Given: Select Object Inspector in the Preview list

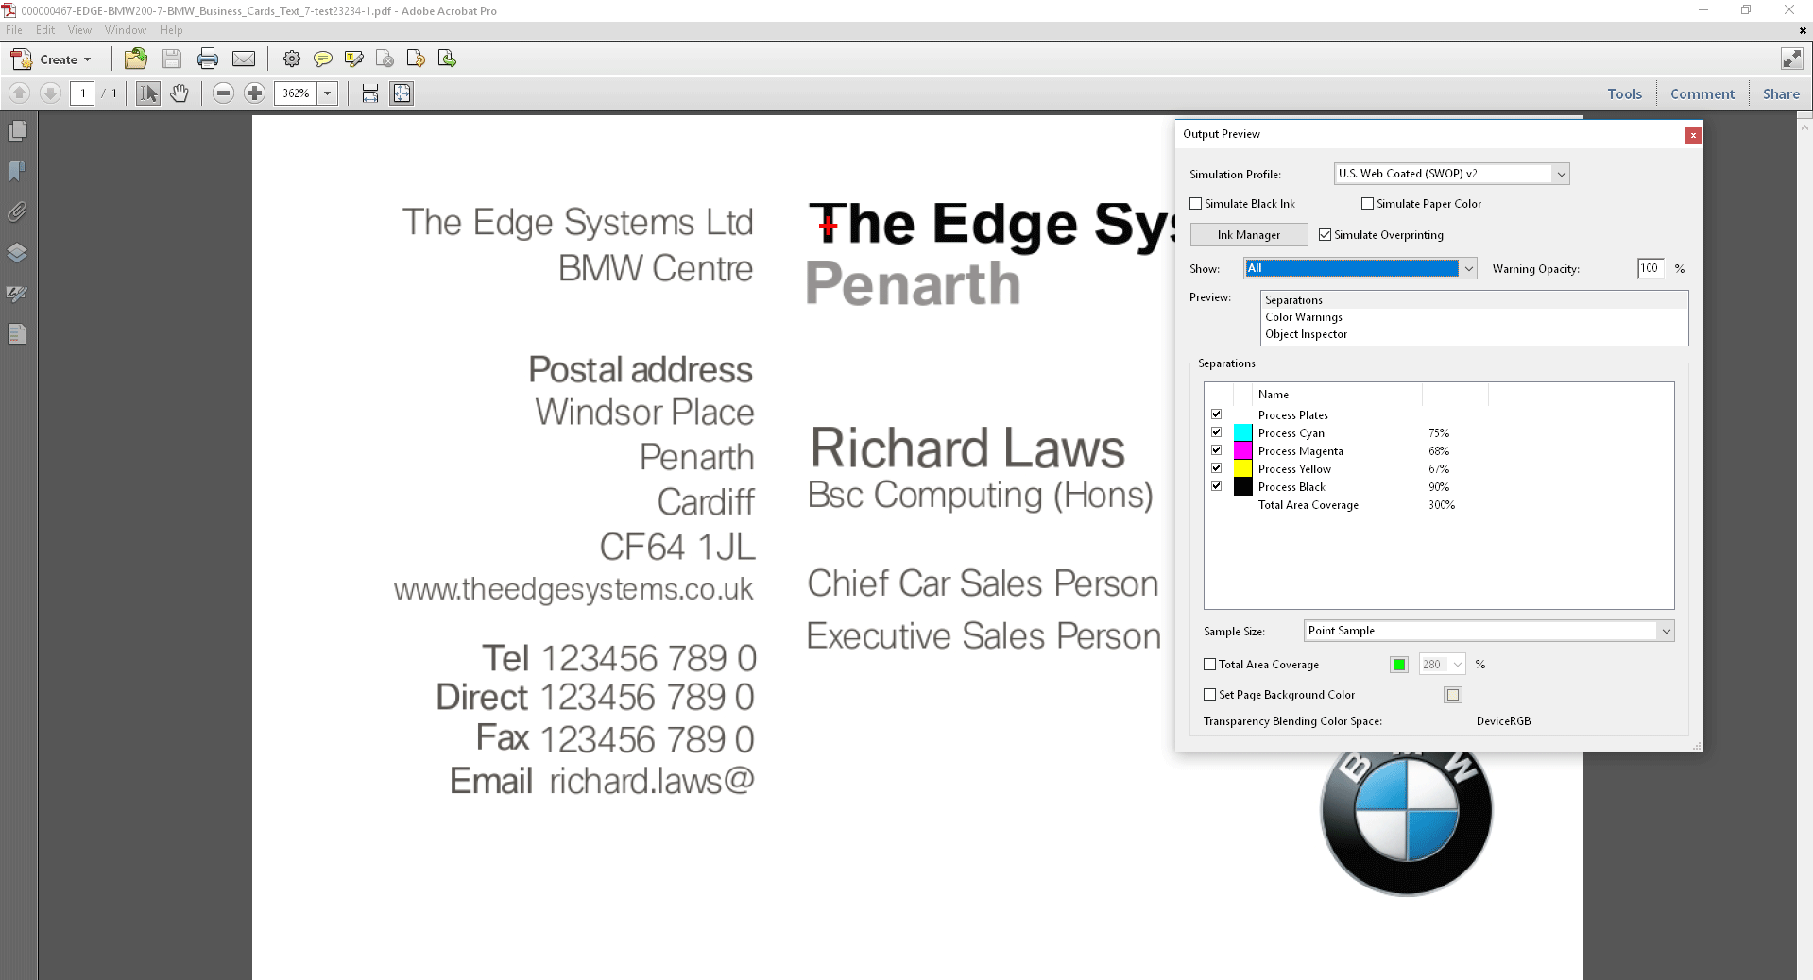Looking at the screenshot, I should [1307, 333].
